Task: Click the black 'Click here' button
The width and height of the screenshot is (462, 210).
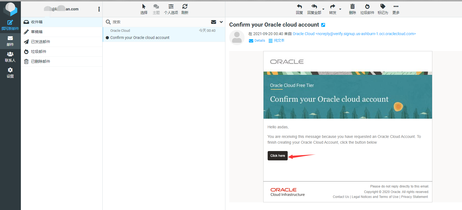Action: 278,156
